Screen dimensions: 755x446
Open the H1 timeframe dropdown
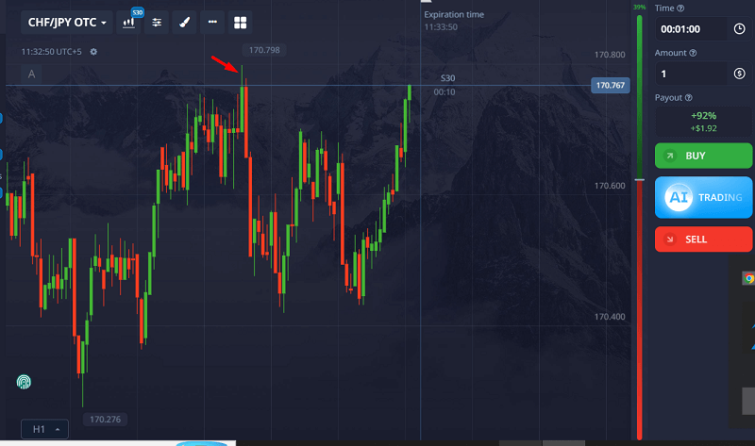(x=45, y=429)
